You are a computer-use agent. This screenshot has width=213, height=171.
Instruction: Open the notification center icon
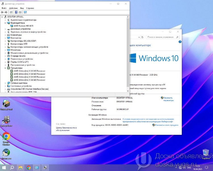pos(206,168)
